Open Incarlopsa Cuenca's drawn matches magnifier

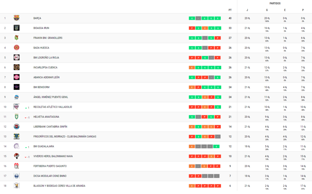click(x=286, y=68)
